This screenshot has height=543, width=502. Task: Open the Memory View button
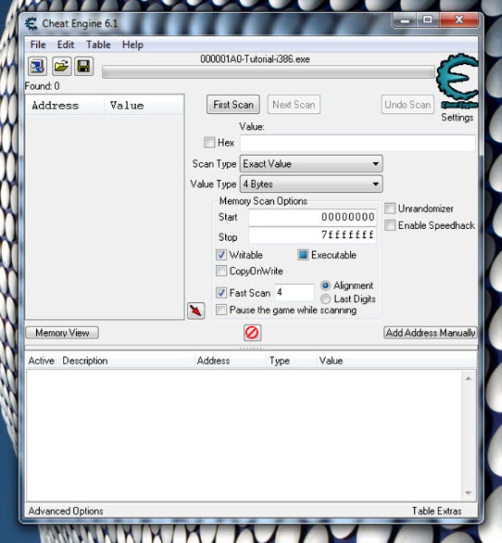tap(62, 332)
